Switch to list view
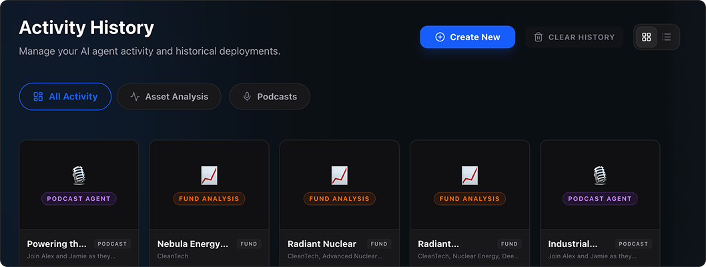Screen dimensions: 706x267 pyautogui.click(x=667, y=37)
